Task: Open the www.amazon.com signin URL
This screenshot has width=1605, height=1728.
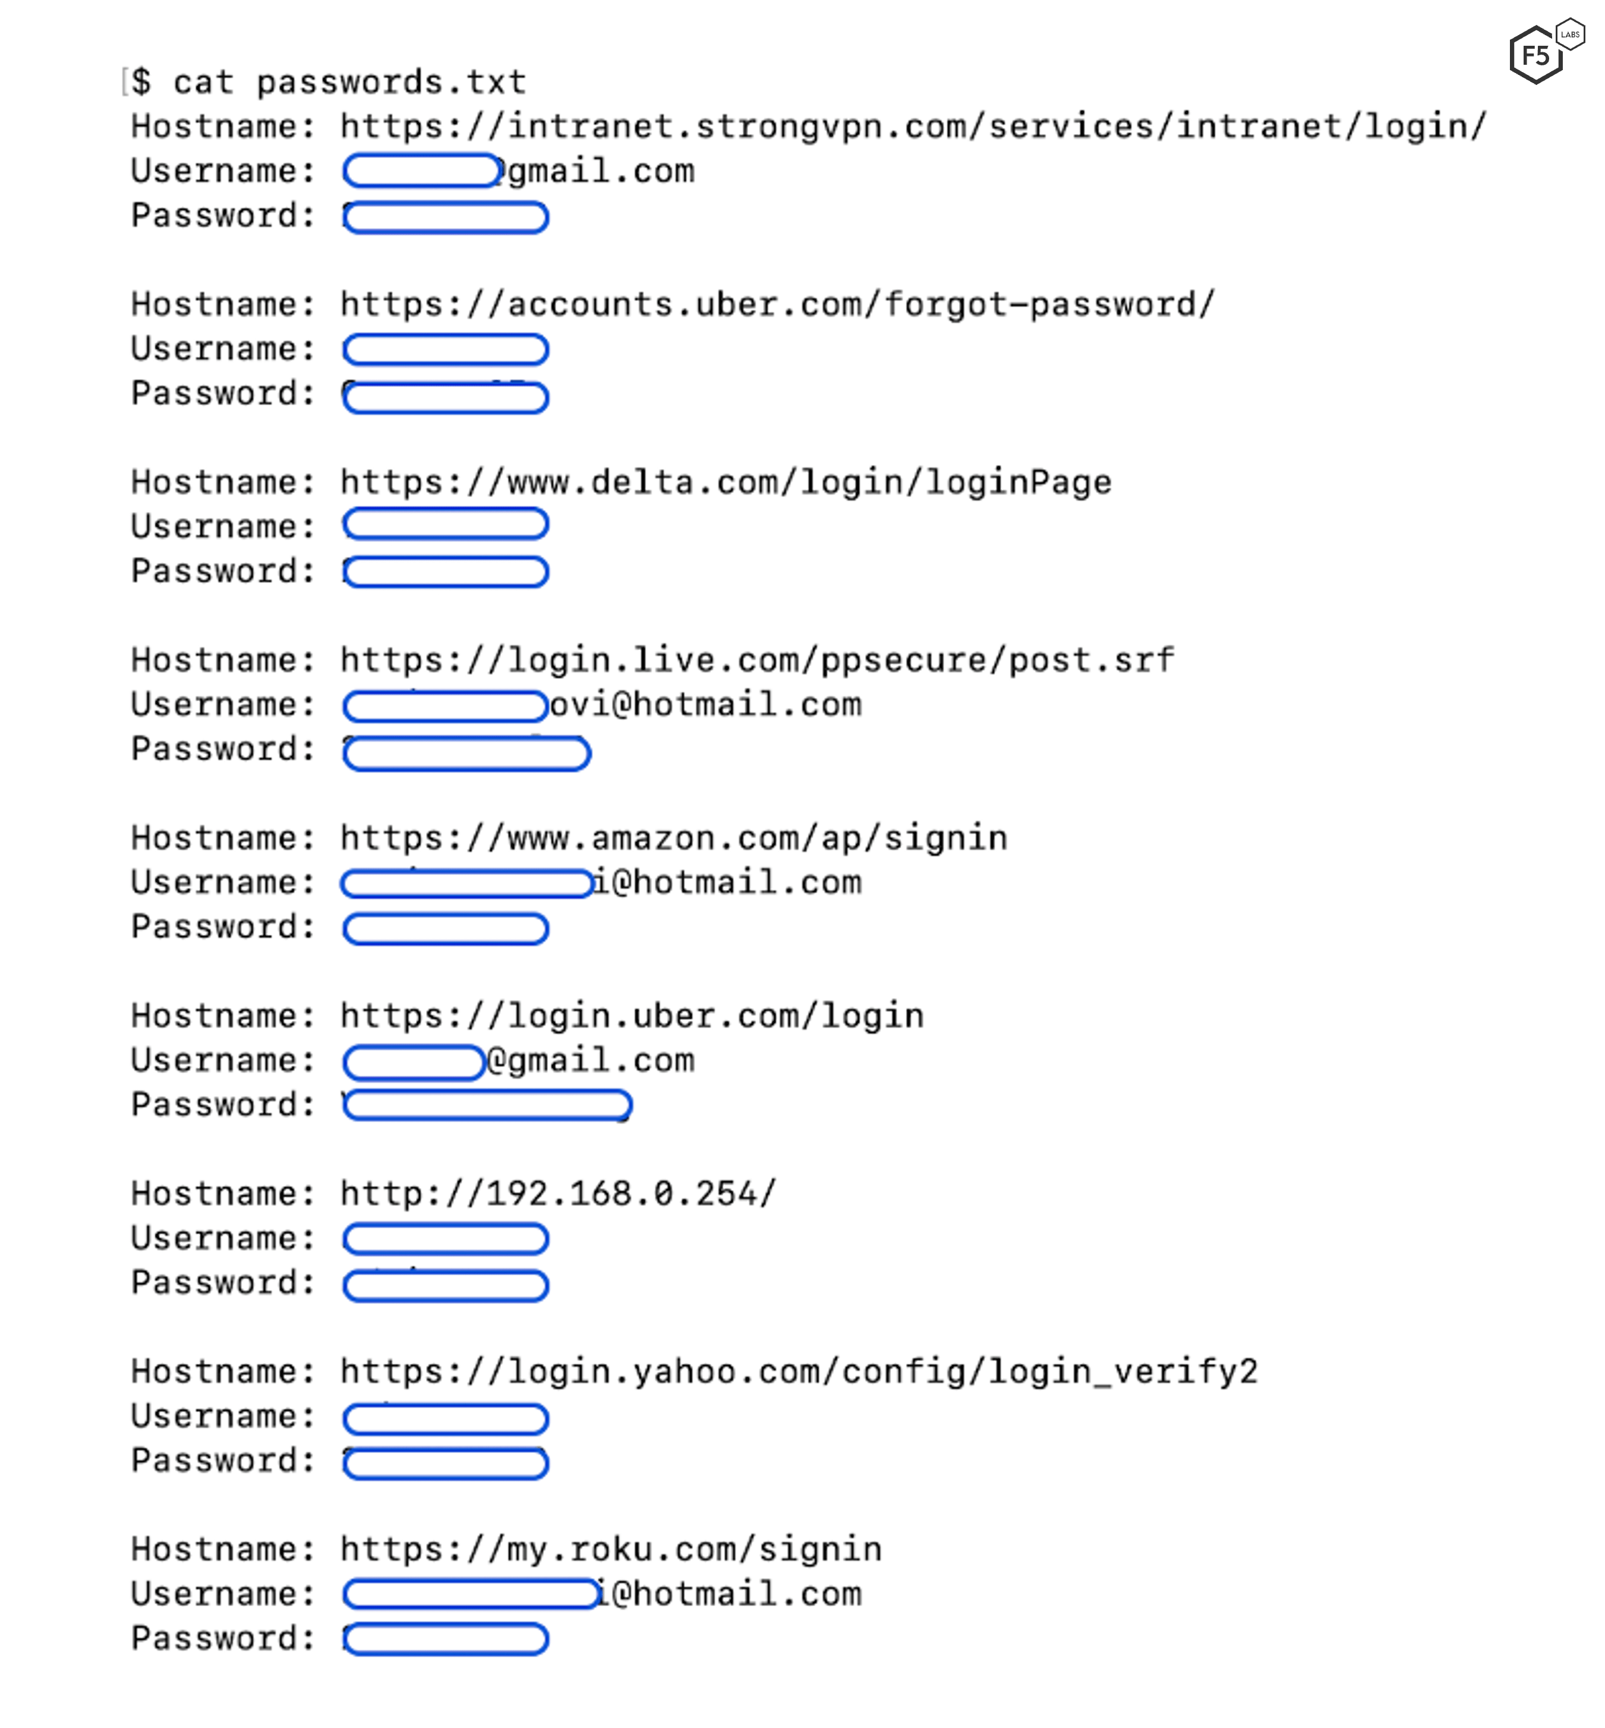Action: [x=673, y=839]
